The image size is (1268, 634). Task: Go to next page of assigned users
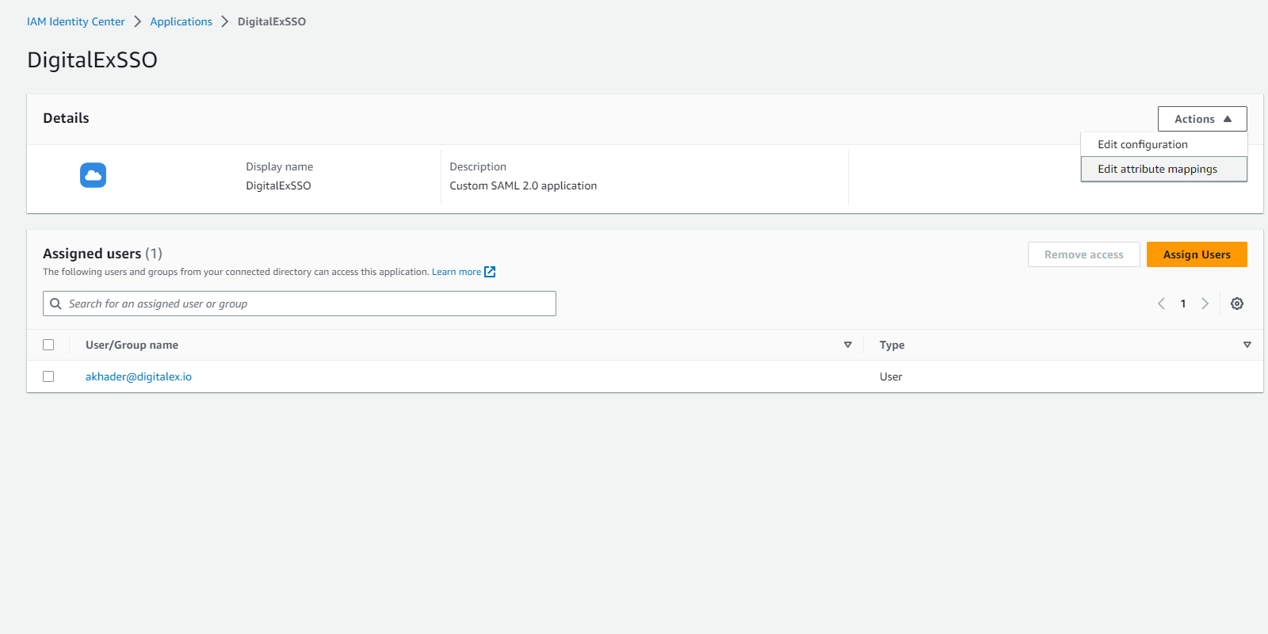[x=1205, y=304]
